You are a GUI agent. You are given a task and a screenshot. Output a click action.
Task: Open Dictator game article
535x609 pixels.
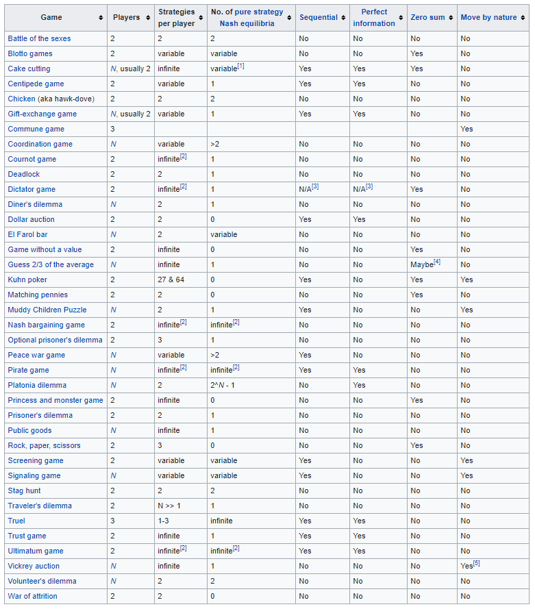pos(32,190)
